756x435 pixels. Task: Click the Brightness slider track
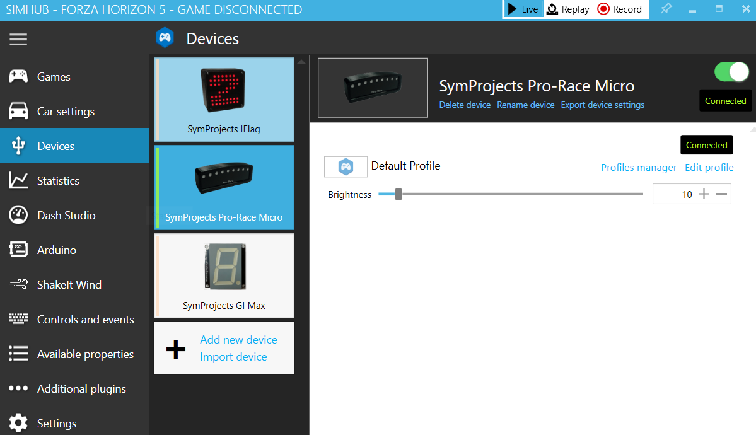(x=517, y=194)
